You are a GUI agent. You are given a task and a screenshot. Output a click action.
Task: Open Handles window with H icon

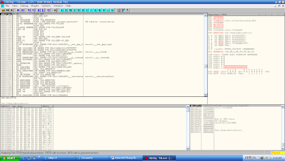[x=83, y=10]
